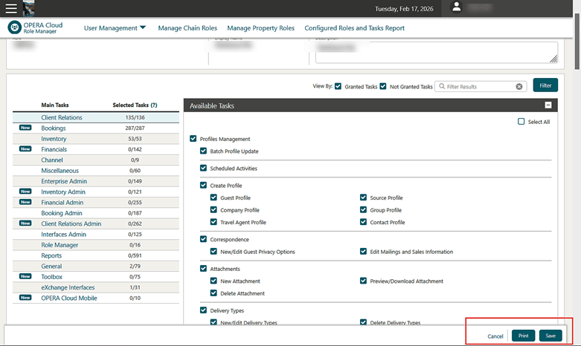Click the New badge beside Inventory Admin
The width and height of the screenshot is (581, 346).
(x=25, y=192)
